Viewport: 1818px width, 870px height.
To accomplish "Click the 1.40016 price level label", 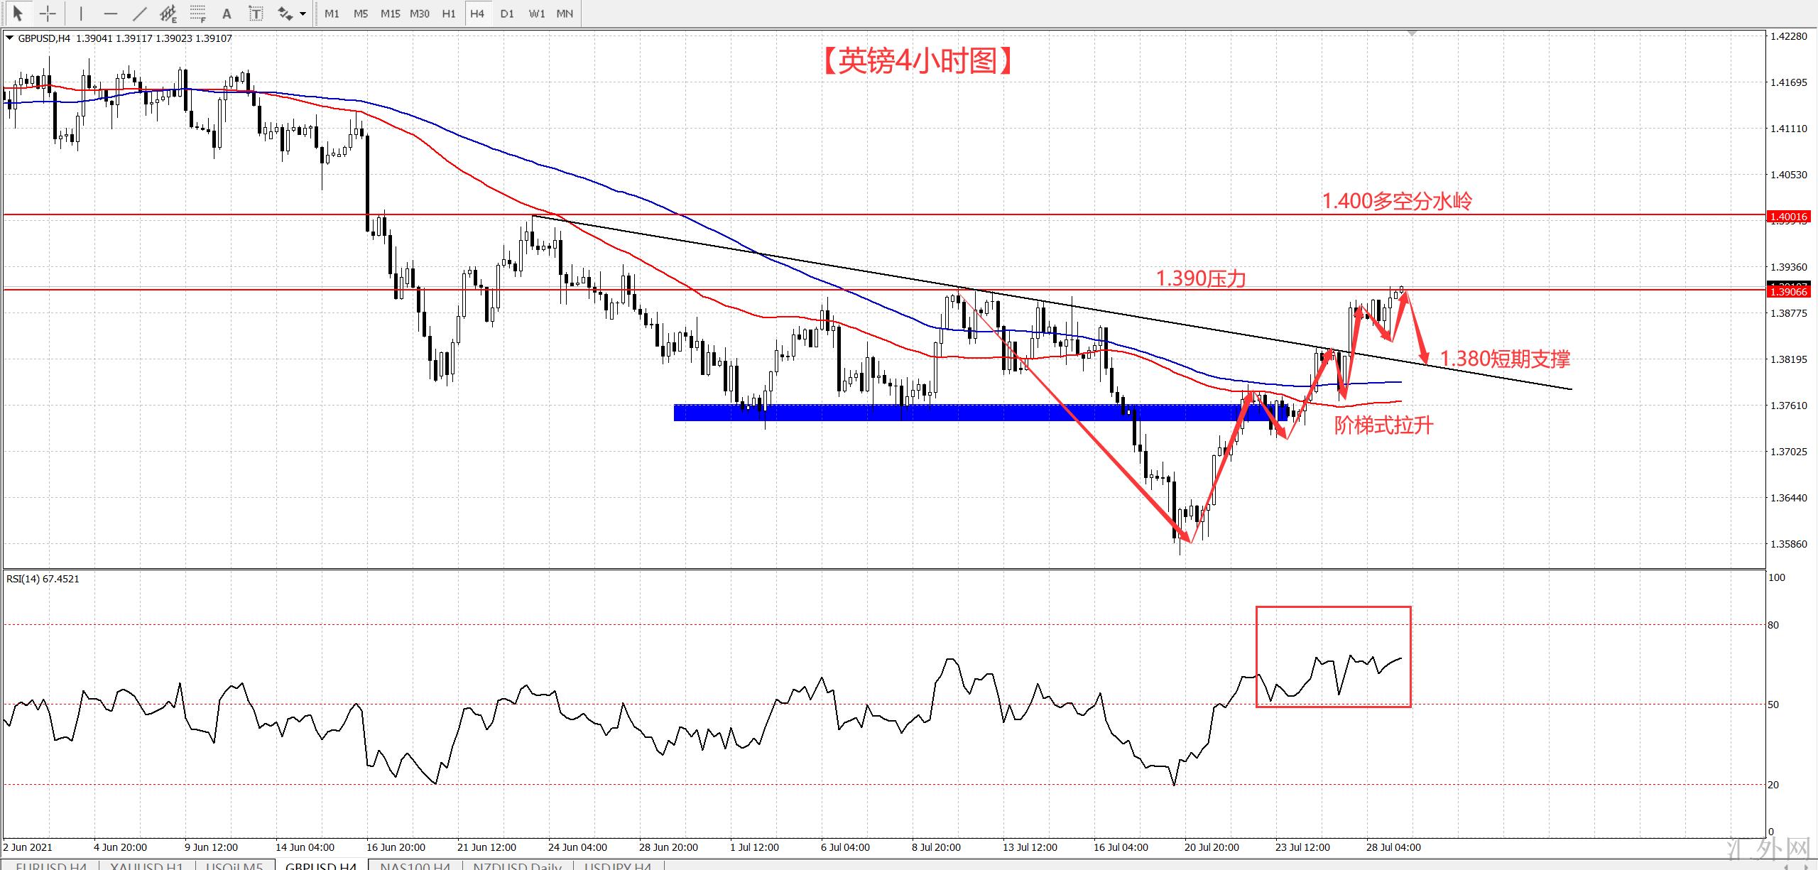I will coord(1788,217).
